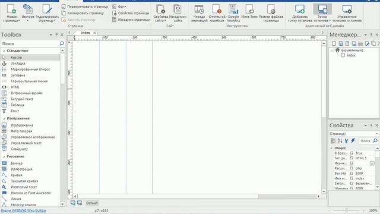
Task: Open Исходники сайта
Action: pos(178,13)
